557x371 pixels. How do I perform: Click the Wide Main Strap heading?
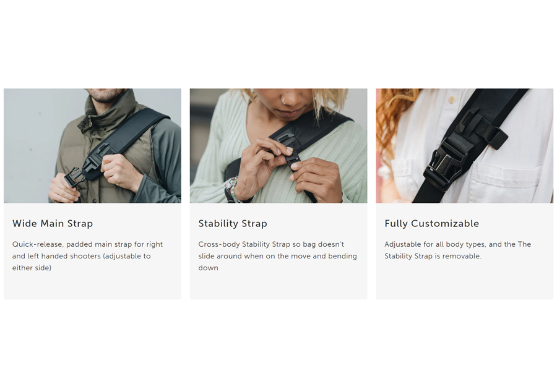point(53,223)
